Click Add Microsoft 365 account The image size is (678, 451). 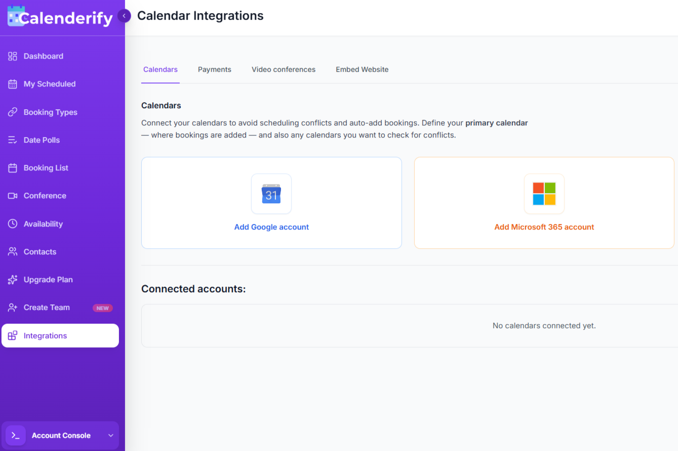[544, 227]
